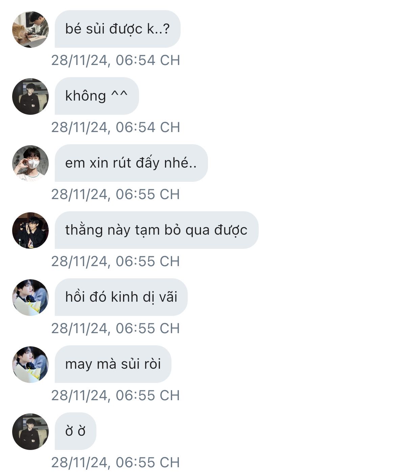This screenshot has height=474, width=420.
Task: Tap the 'thằng này tạm bỏ qua được' bubble
Action: [157, 230]
